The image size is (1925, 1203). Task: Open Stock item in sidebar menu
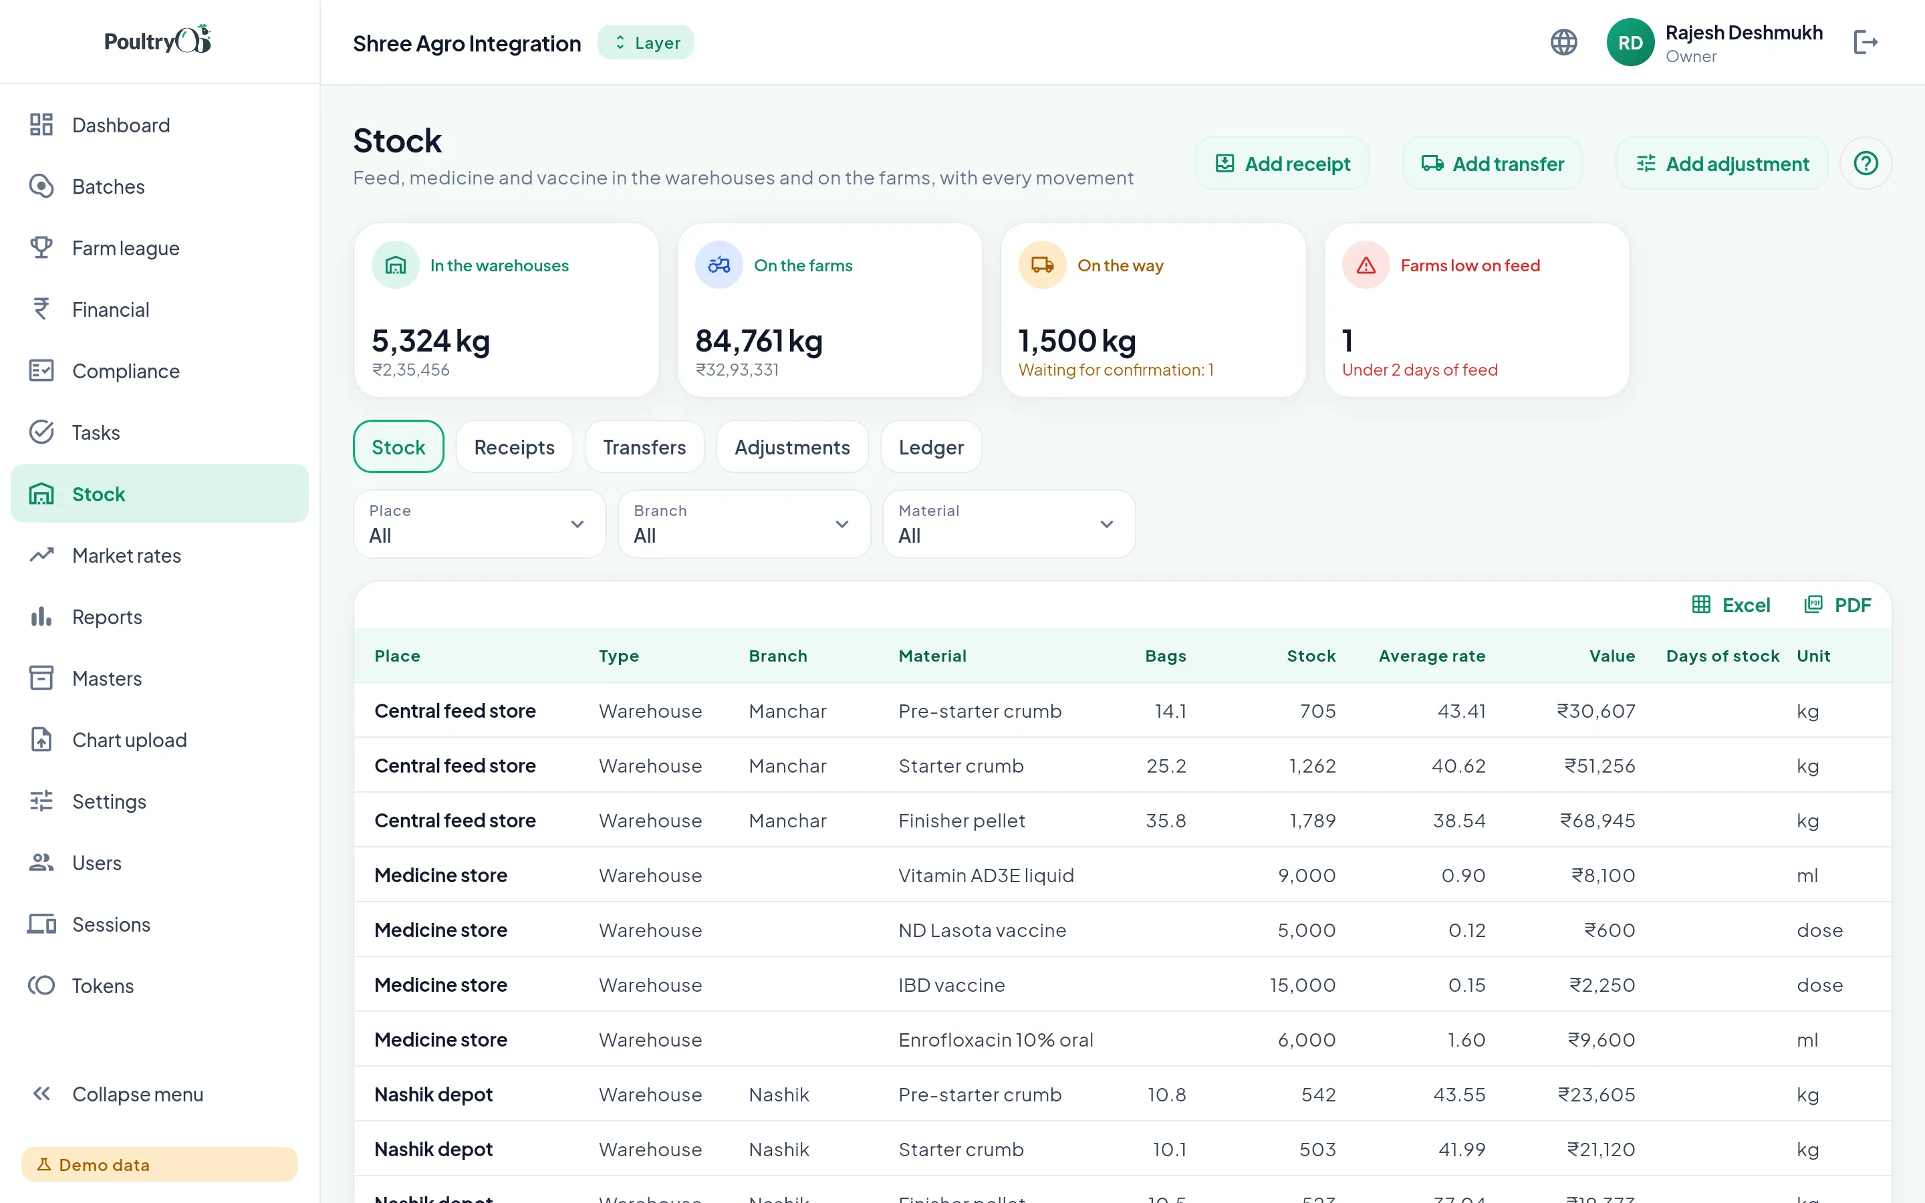pos(159,493)
